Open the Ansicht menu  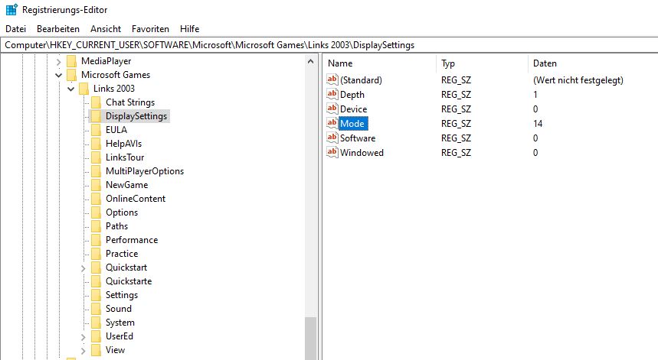[106, 29]
